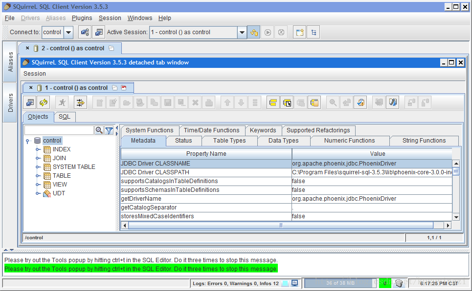Open the Windows menu
The image size is (472, 291).
[x=140, y=18]
